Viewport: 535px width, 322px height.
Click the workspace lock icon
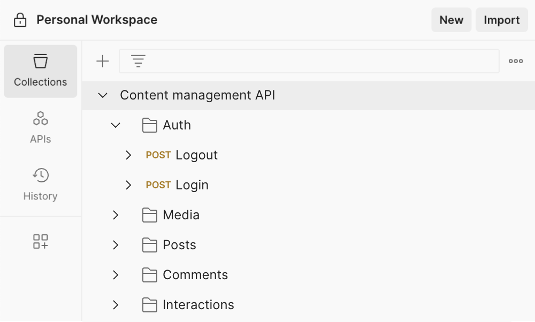20,20
